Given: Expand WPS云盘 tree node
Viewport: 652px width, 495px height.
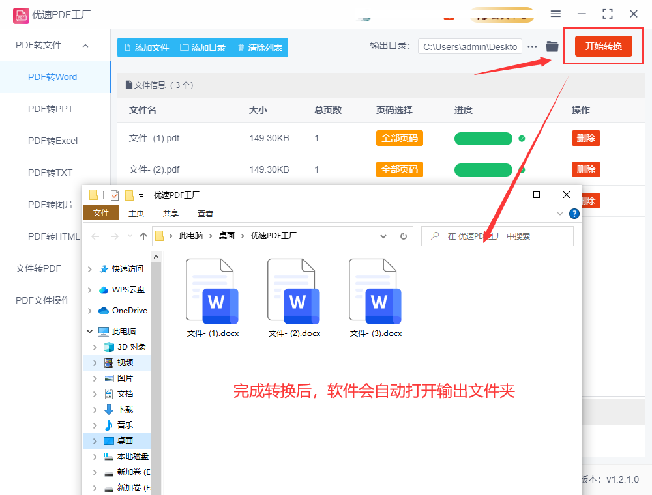Looking at the screenshot, I should (x=90, y=290).
